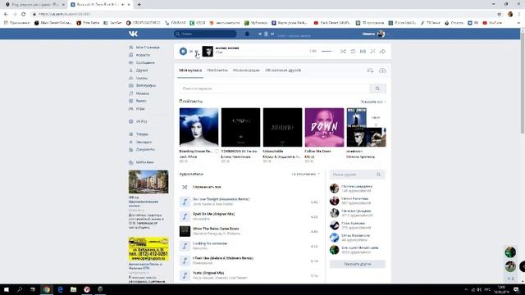Show similar tracks via the crossed-arrows player icon

pyautogui.click(x=372, y=51)
